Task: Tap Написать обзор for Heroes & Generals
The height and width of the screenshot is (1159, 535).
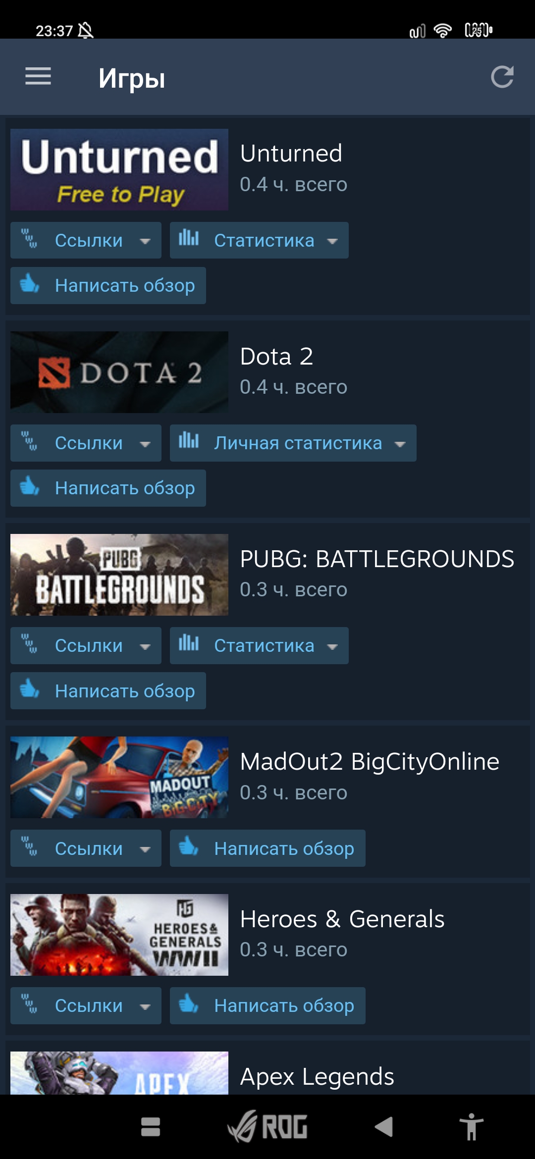Action: pyautogui.click(x=267, y=1005)
